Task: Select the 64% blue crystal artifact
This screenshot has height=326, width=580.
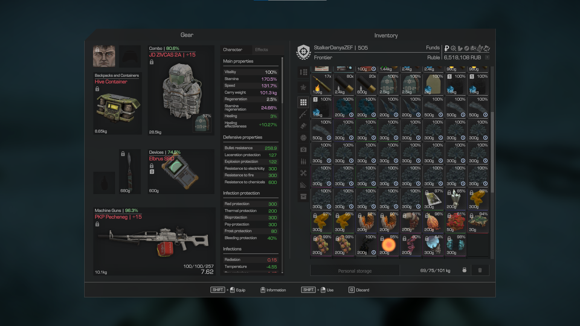Action: 433,245
